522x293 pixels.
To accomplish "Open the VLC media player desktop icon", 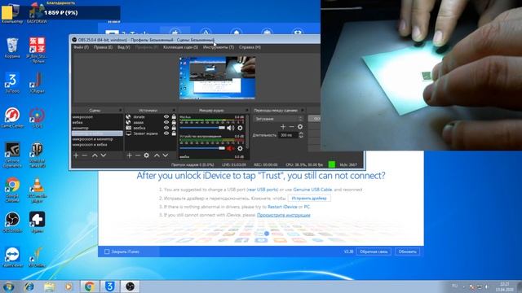I will [37, 190].
